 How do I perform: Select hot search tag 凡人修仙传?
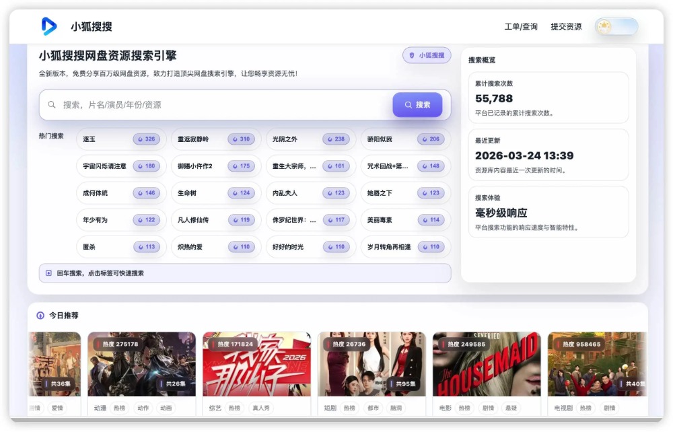(x=193, y=220)
